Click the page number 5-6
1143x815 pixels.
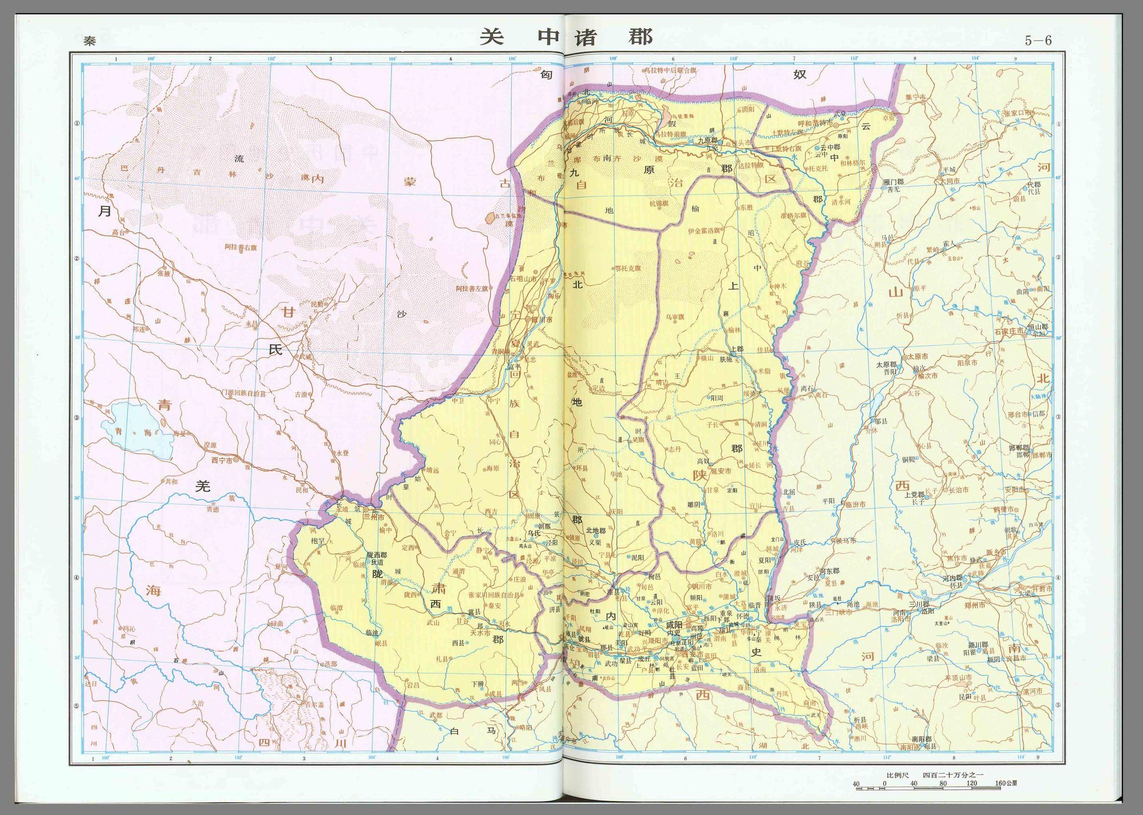(x=1038, y=41)
